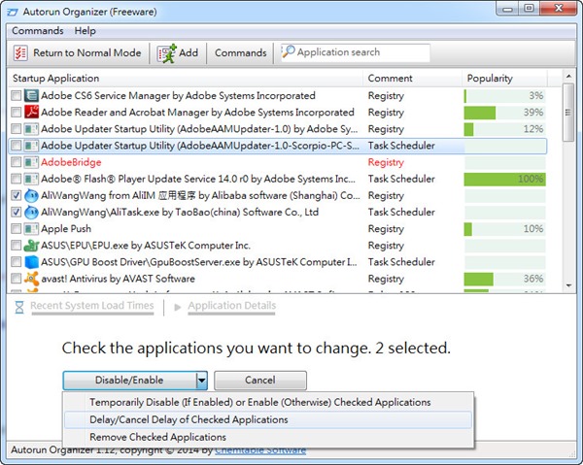The height and width of the screenshot is (465, 583).
Task: Click the AliTask.exe blue droplet icon
Action: point(31,213)
